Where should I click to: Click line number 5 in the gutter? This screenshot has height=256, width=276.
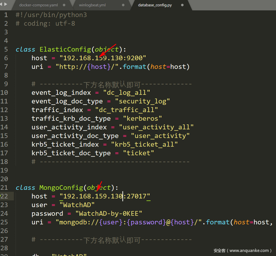[6, 49]
